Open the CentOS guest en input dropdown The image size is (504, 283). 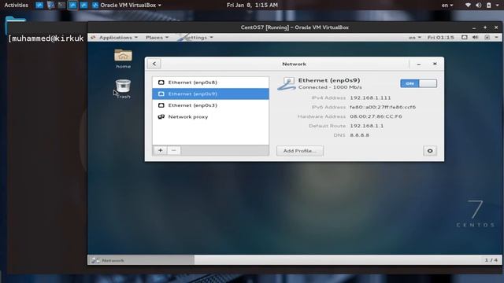click(x=415, y=38)
